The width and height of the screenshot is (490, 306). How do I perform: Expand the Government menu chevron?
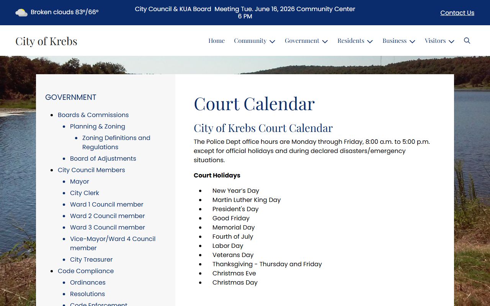(325, 41)
